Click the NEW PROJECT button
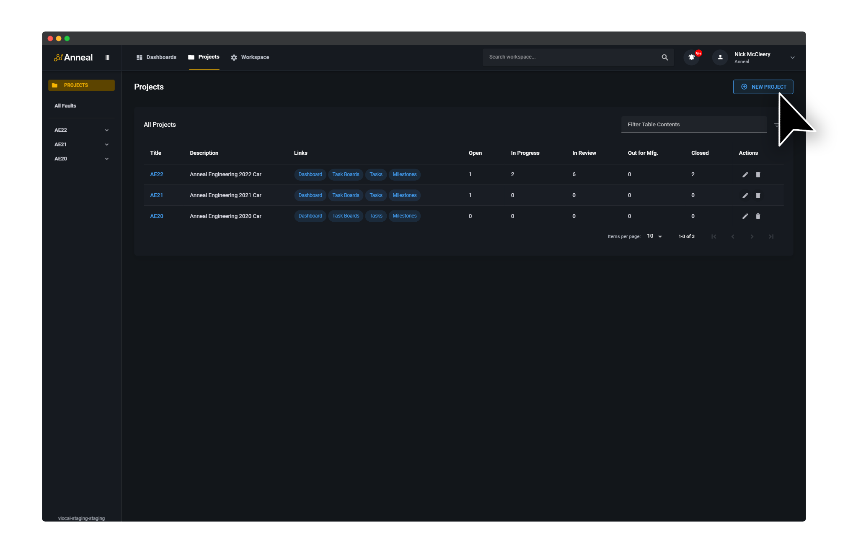 763,87
